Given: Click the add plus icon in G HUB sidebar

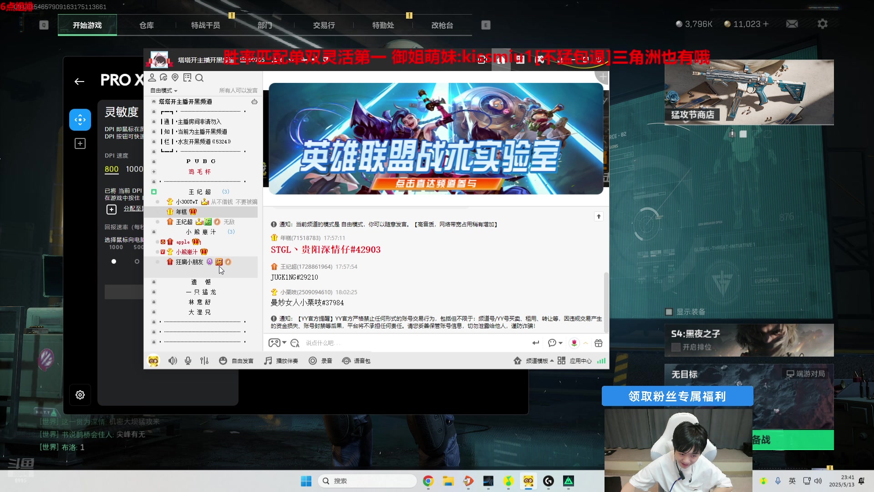Looking at the screenshot, I should [80, 143].
